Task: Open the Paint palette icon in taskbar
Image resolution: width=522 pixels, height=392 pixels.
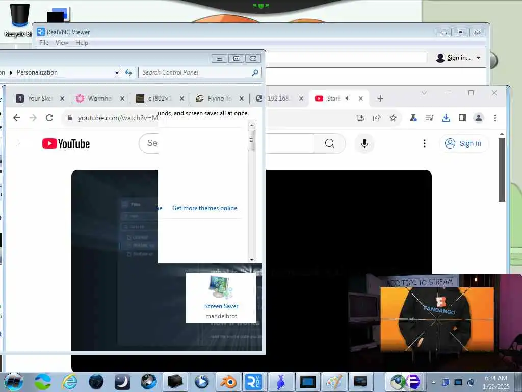Action: click(334, 382)
